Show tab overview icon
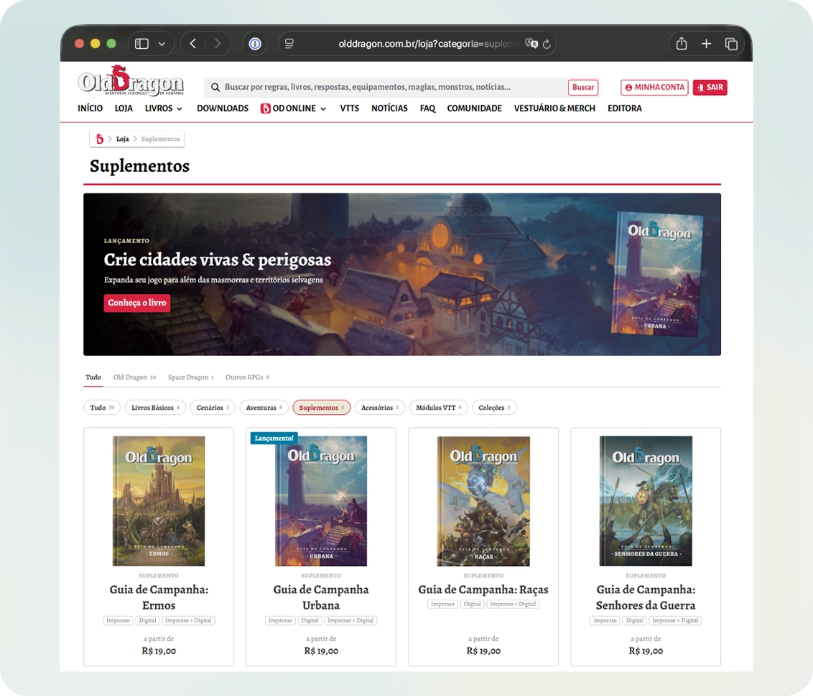813x696 pixels. pyautogui.click(x=731, y=44)
